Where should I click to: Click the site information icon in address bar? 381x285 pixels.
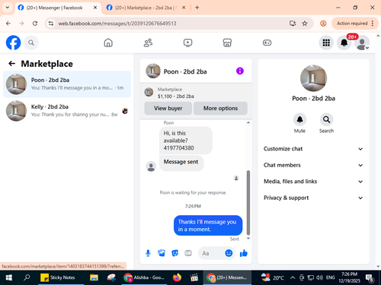pos(51,24)
